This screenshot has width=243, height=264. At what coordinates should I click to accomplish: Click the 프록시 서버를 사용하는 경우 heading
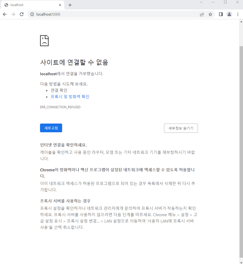(x=65, y=201)
